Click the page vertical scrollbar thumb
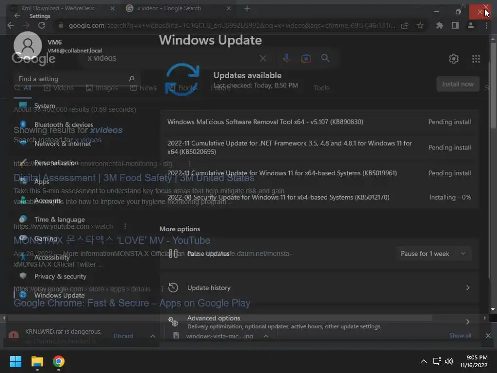The height and width of the screenshot is (373, 497). pyautogui.click(x=493, y=85)
